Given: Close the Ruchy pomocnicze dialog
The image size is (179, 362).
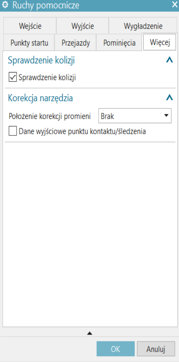Looking at the screenshot, I should (x=175, y=5).
